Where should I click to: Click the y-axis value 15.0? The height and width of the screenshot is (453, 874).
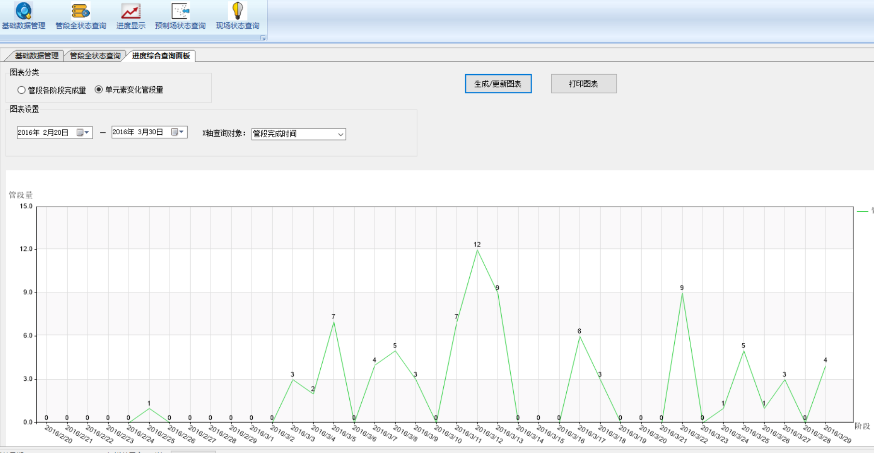(x=26, y=206)
